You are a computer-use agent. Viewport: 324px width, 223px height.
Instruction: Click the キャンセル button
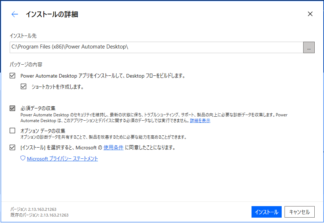pos(299,212)
